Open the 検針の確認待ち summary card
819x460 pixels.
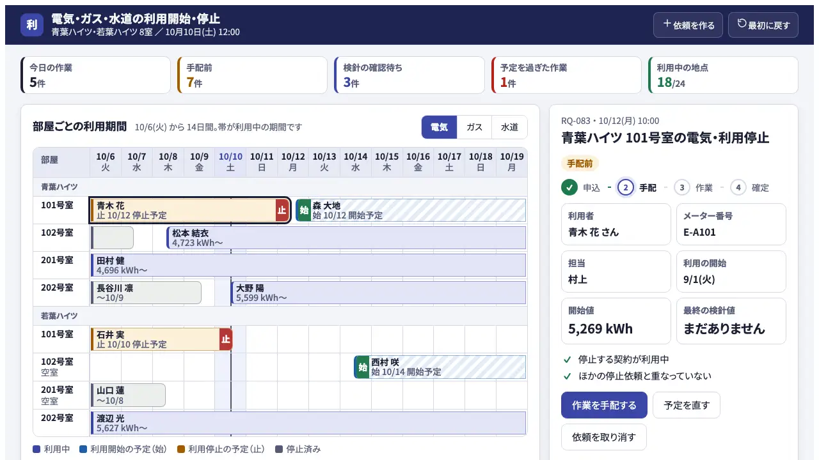[409, 75]
